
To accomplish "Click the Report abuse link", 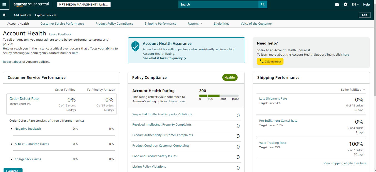I will [x=12, y=62].
